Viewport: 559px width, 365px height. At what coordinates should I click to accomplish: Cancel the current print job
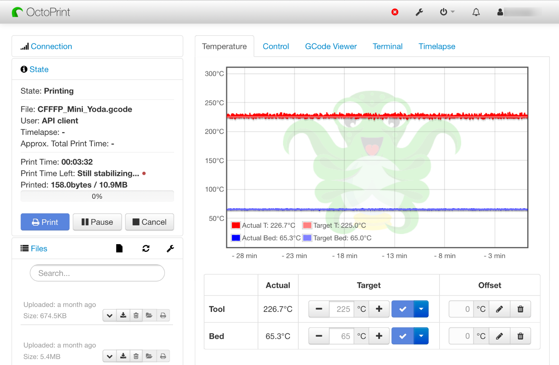pos(150,222)
